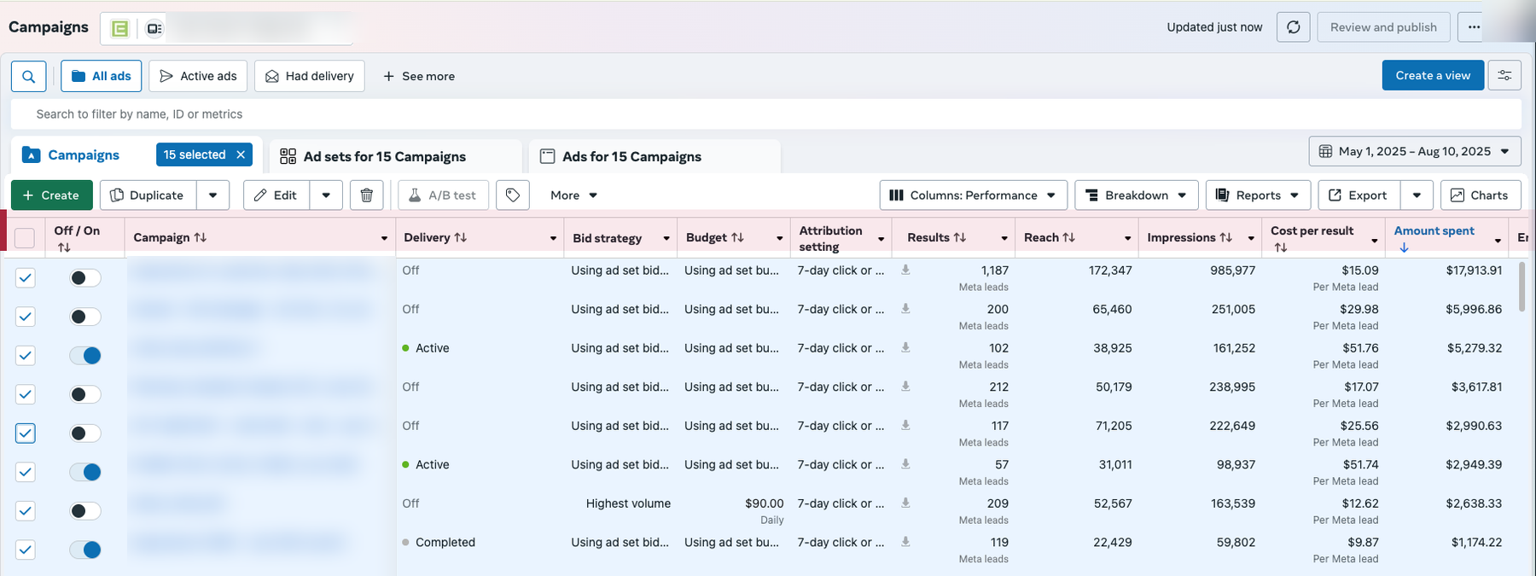Download results for the $17,913.91 row
The height and width of the screenshot is (576, 1536).
905,270
